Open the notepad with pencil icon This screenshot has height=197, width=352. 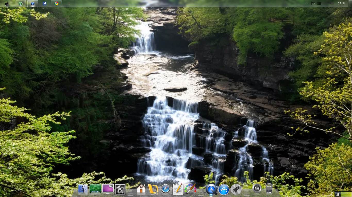(178, 189)
